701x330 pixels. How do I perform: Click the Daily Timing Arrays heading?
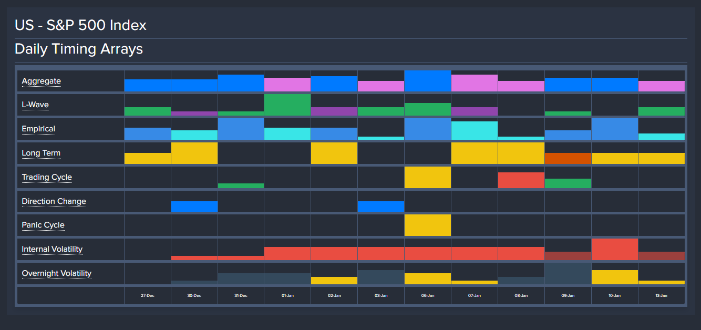coord(79,49)
